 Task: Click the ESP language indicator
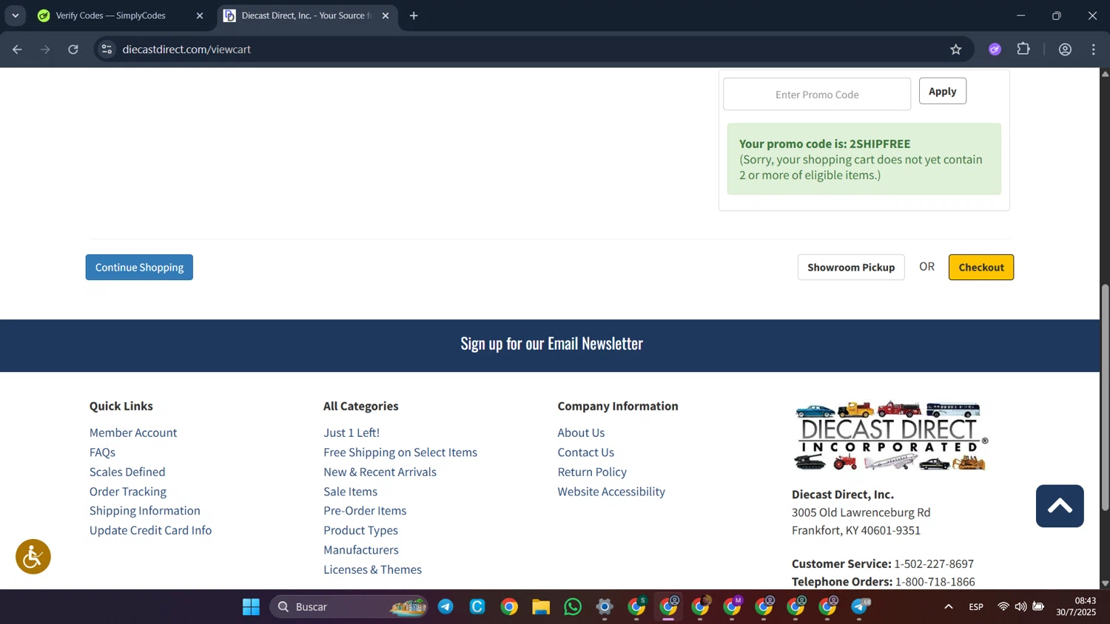976,607
